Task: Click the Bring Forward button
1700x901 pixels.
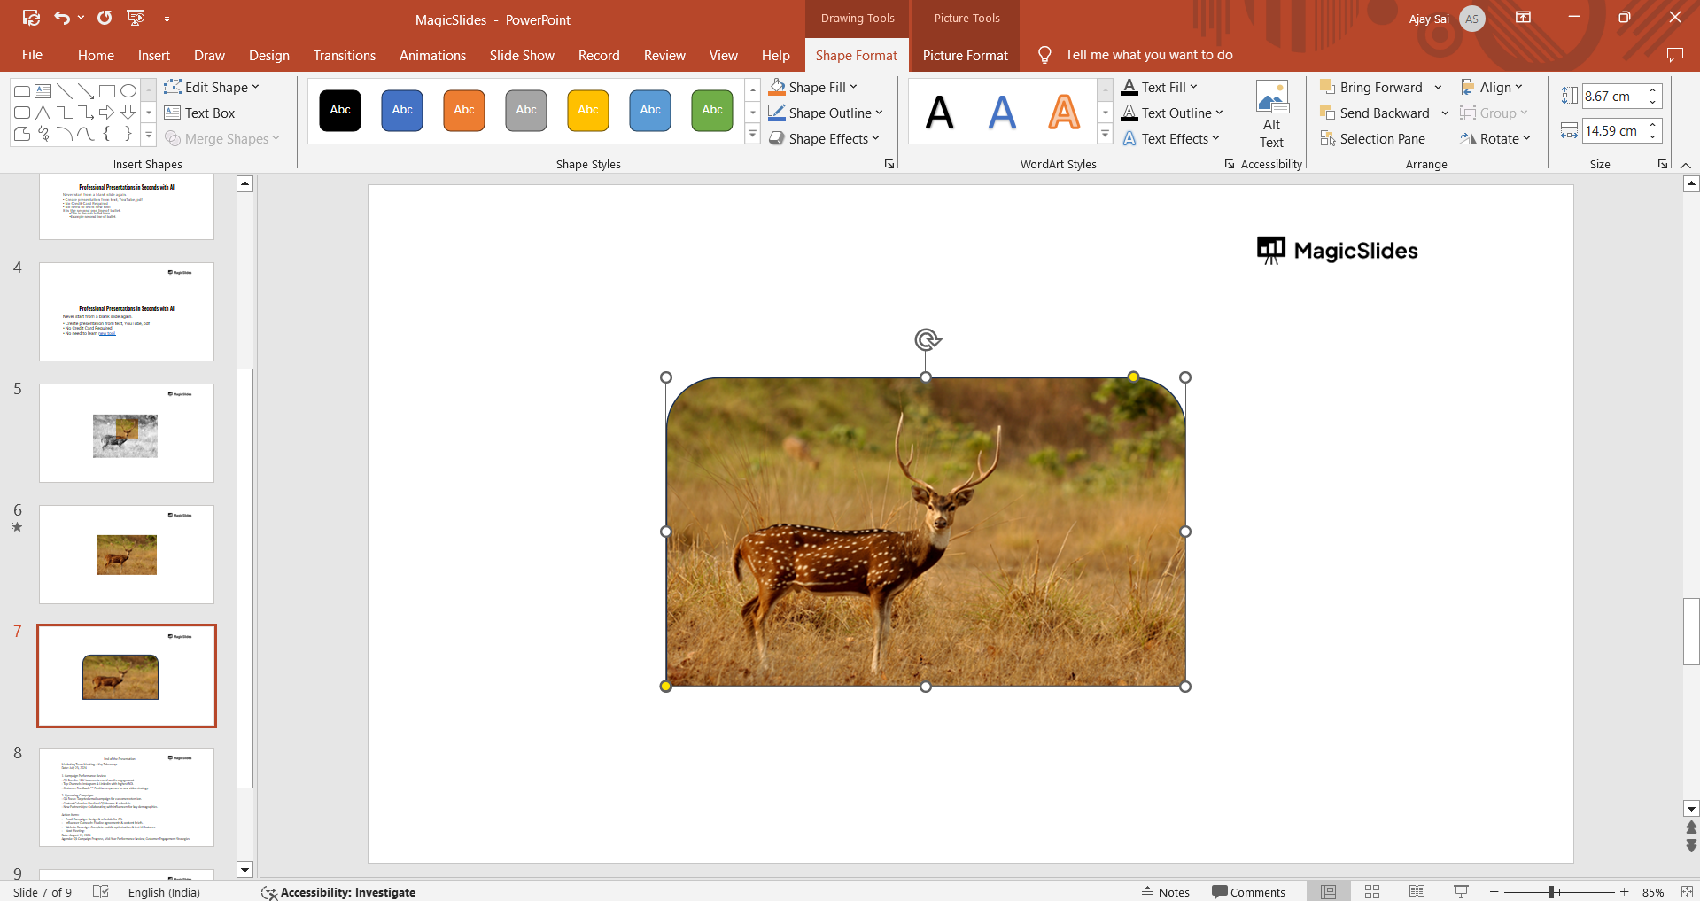Action: pos(1371,87)
